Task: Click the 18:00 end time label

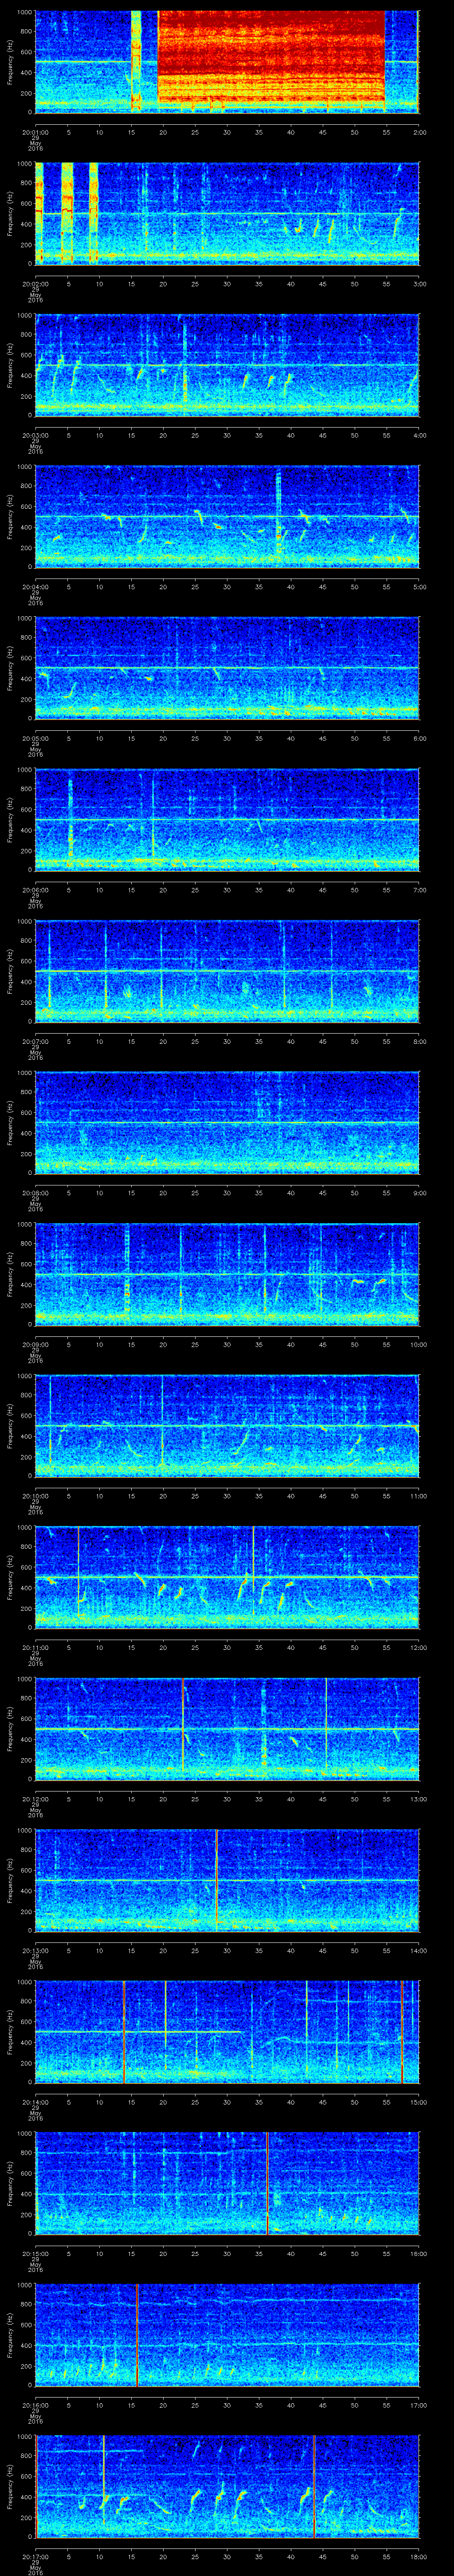Action: coord(418,2557)
